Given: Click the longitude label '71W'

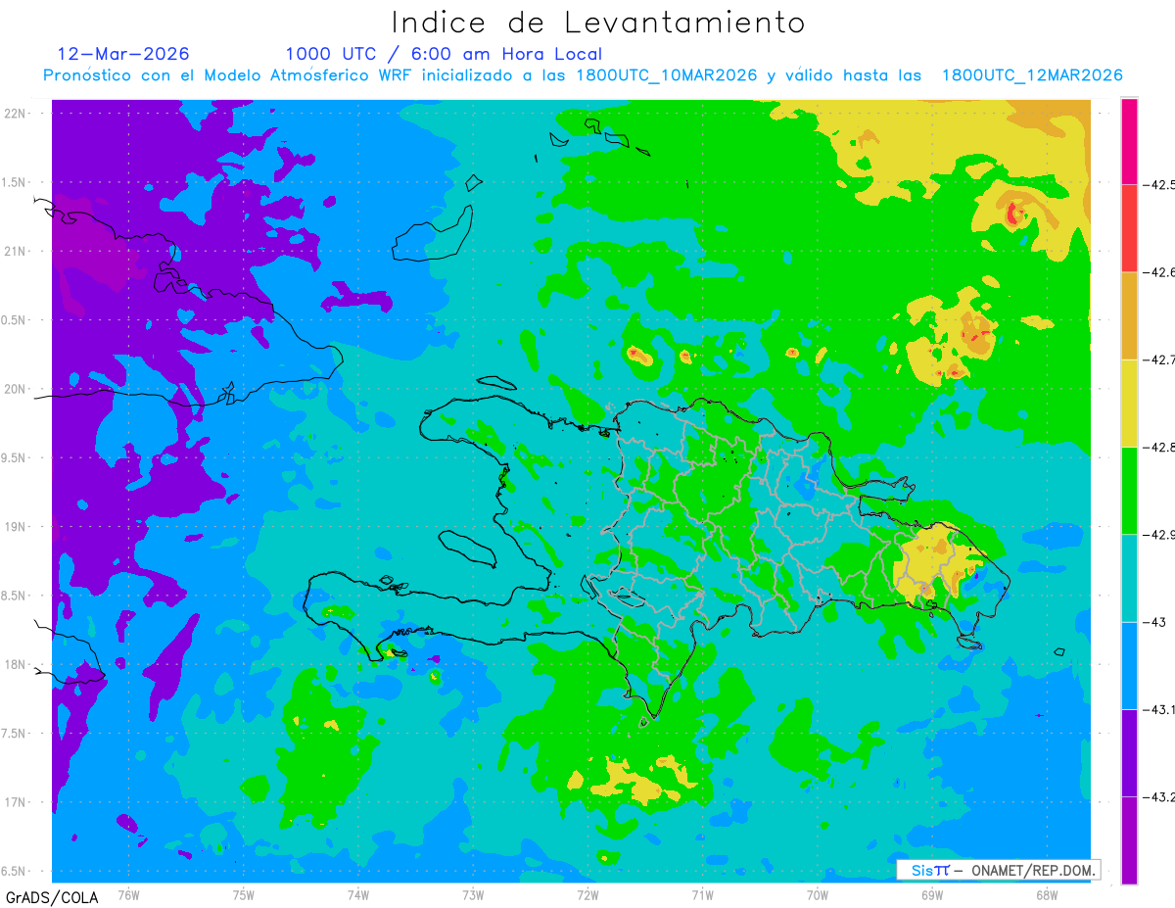Looking at the screenshot, I should click(x=702, y=893).
